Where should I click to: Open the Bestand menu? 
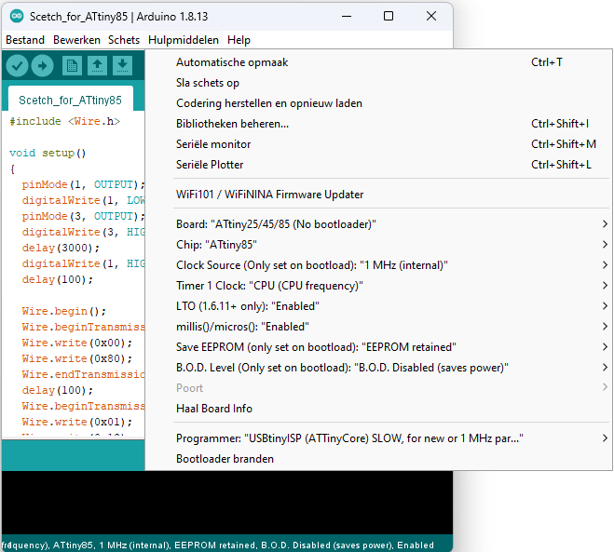point(25,40)
